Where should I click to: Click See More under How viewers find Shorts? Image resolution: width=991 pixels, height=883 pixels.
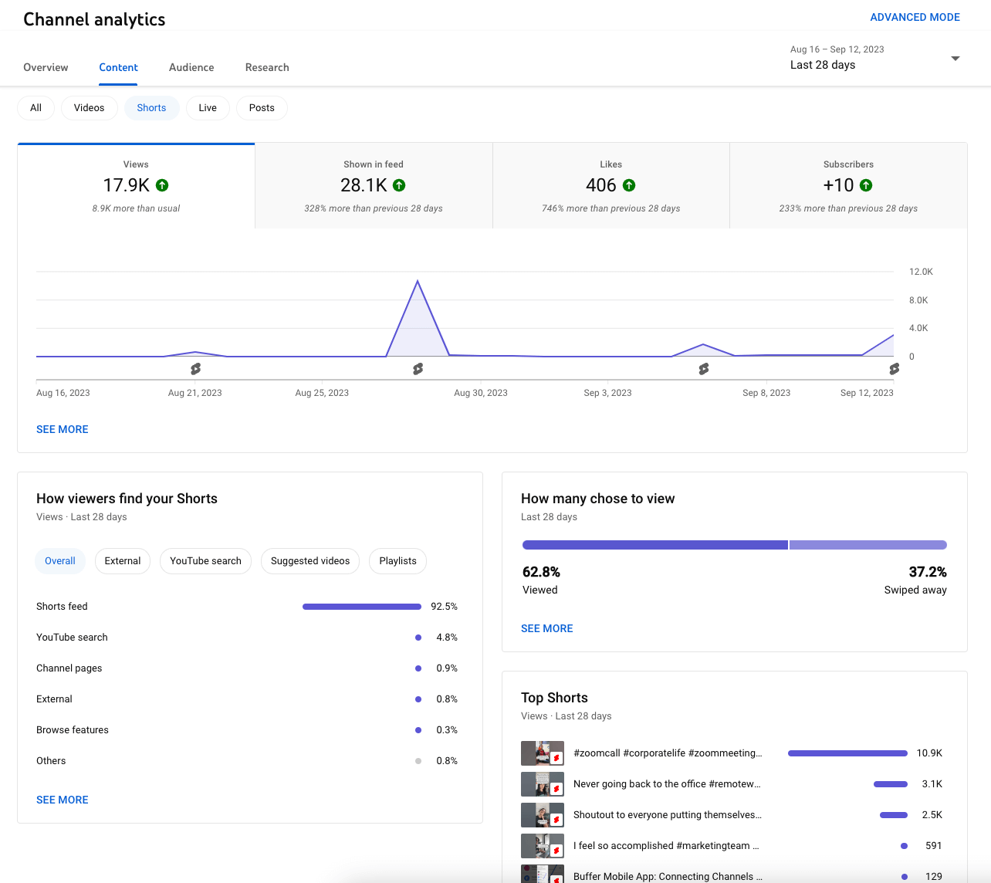point(63,800)
